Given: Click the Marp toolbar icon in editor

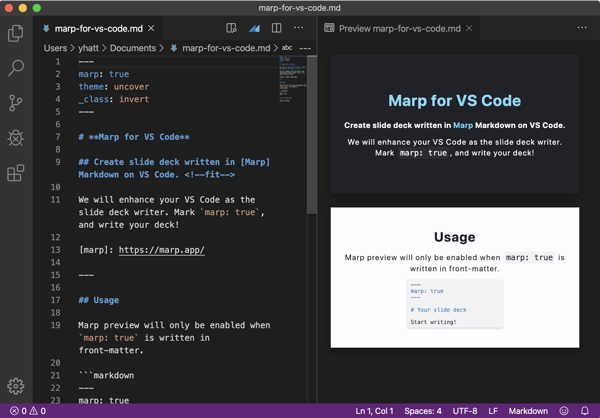Looking at the screenshot, I should click(x=254, y=28).
